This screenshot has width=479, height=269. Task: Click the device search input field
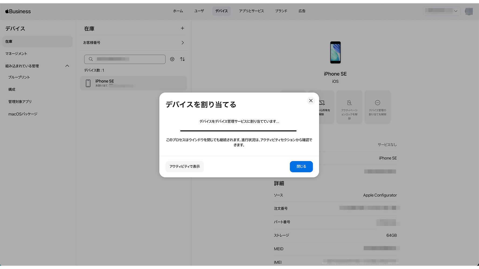click(x=125, y=59)
